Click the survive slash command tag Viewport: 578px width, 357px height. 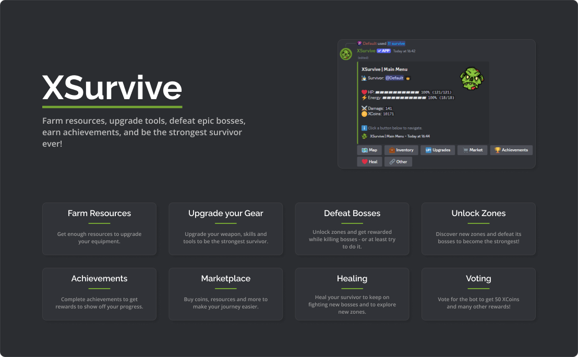click(396, 43)
